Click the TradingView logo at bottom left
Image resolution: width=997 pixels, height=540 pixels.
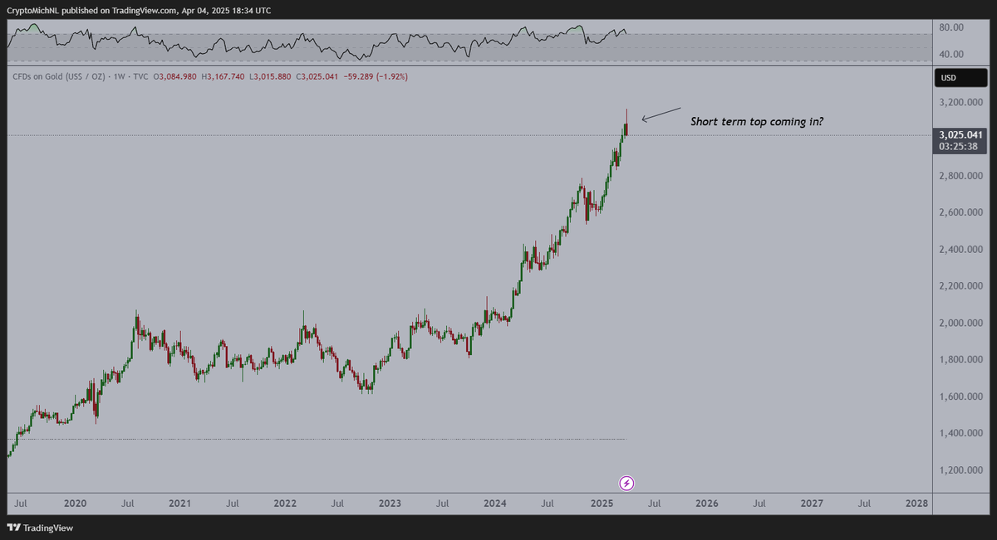click(x=39, y=528)
